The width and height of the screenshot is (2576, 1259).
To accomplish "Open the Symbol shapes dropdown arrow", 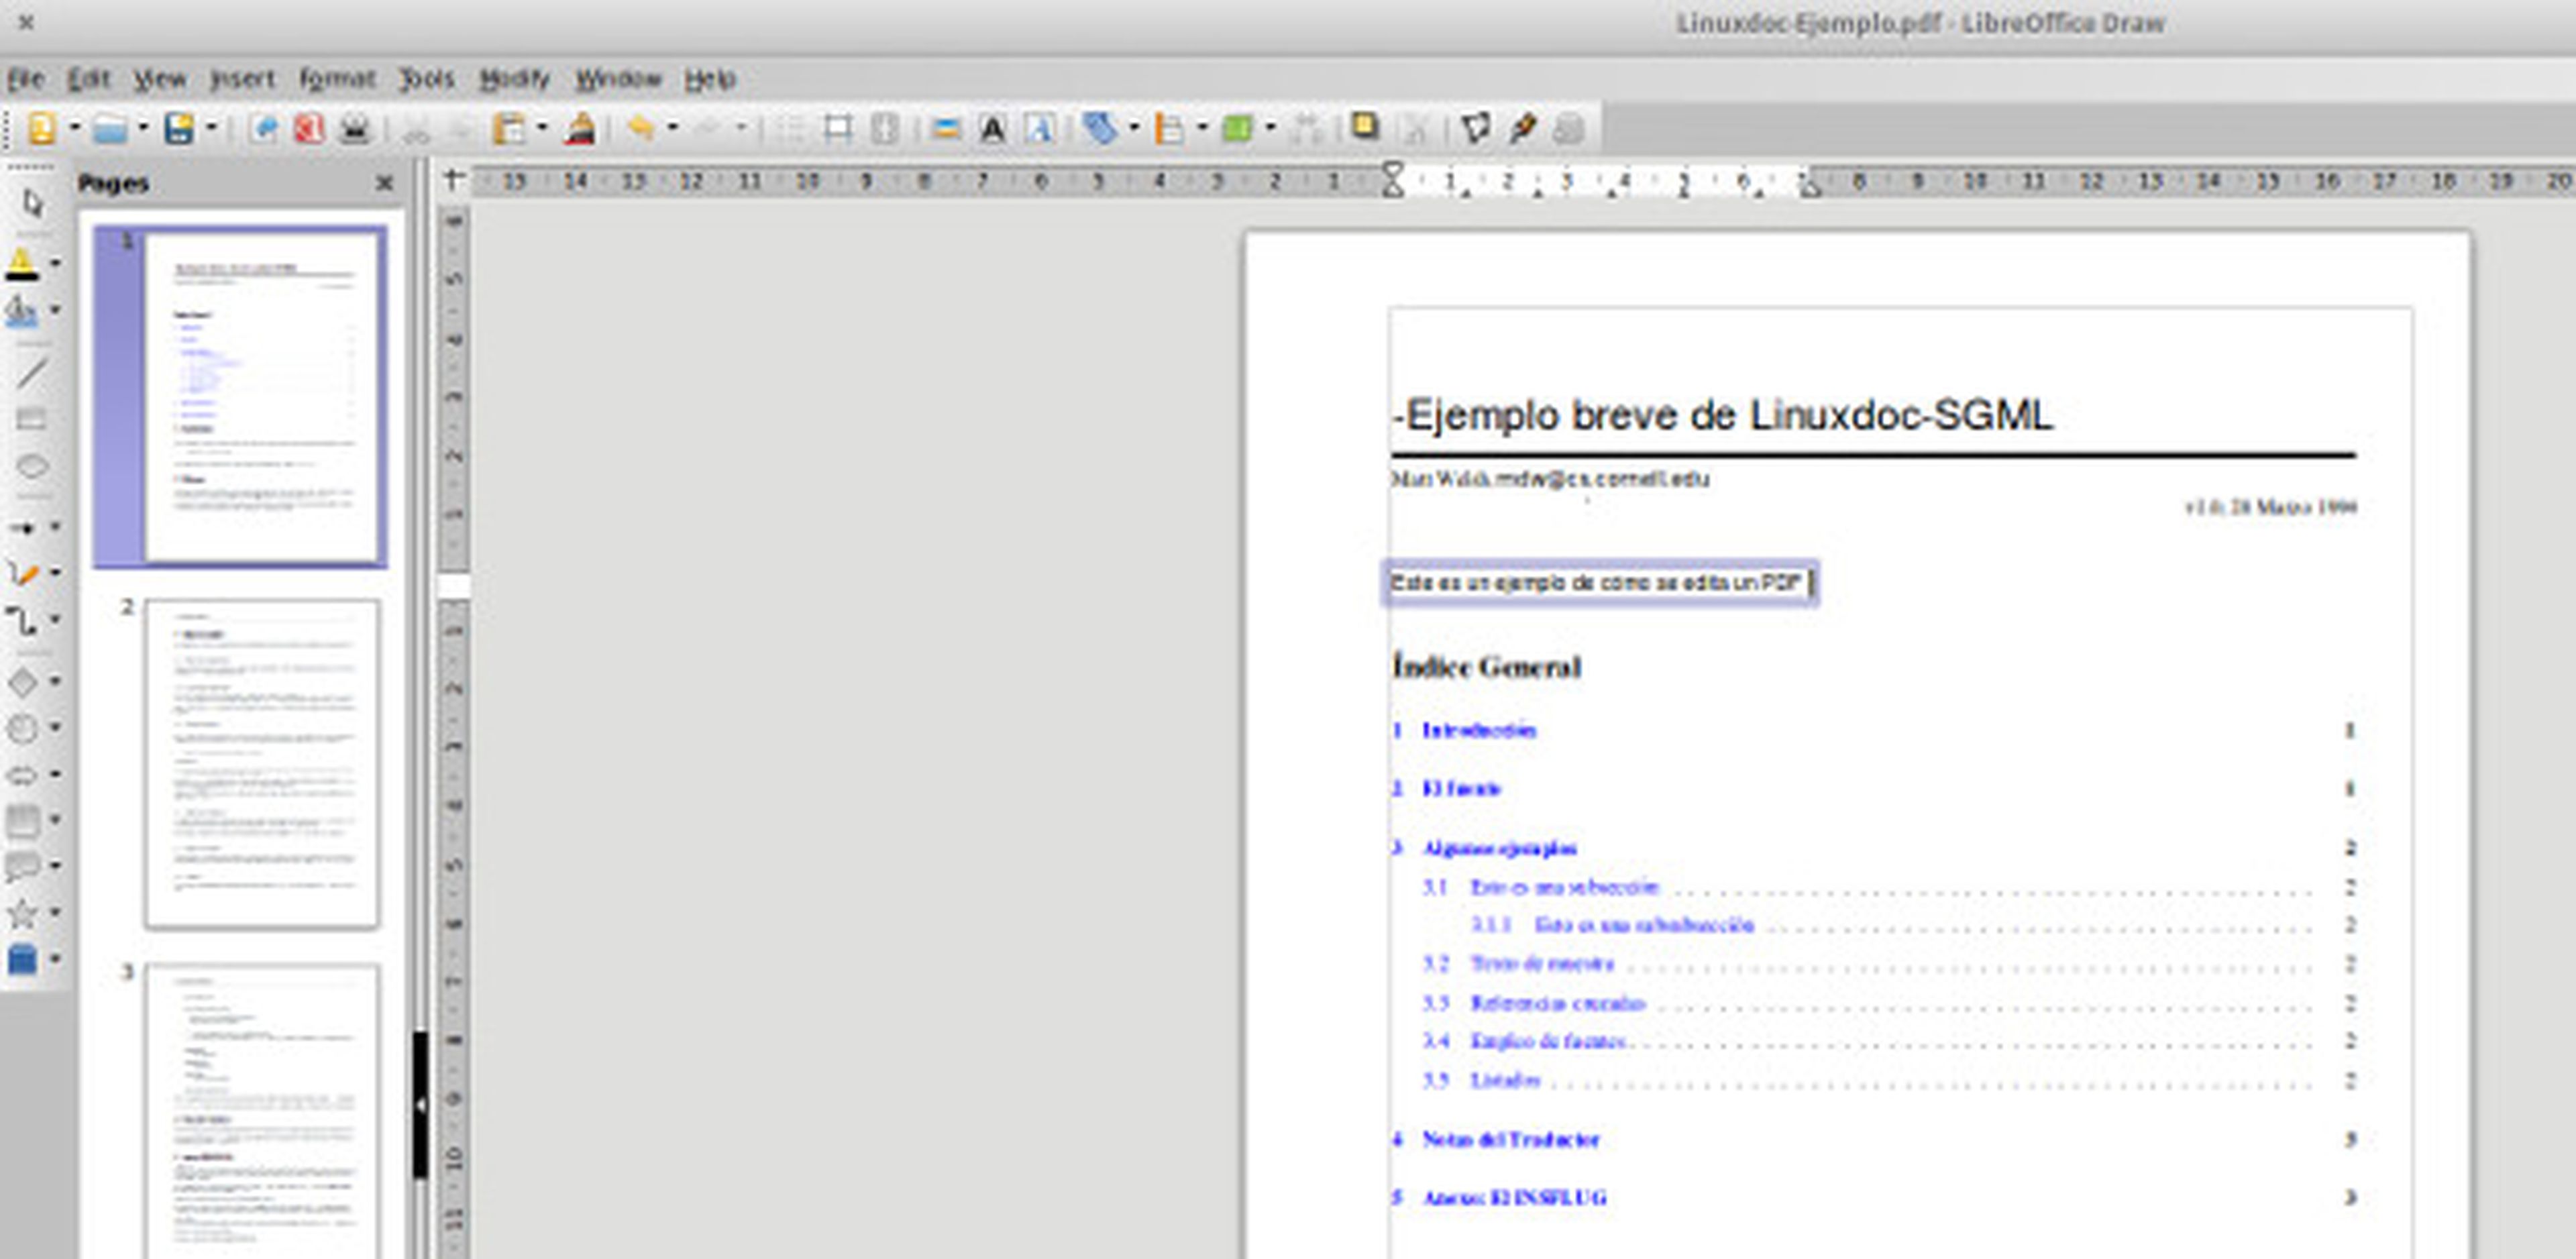I will pyautogui.click(x=55, y=727).
